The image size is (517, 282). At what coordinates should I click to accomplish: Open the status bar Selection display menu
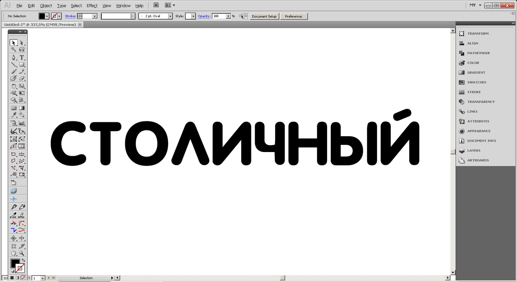112,278
